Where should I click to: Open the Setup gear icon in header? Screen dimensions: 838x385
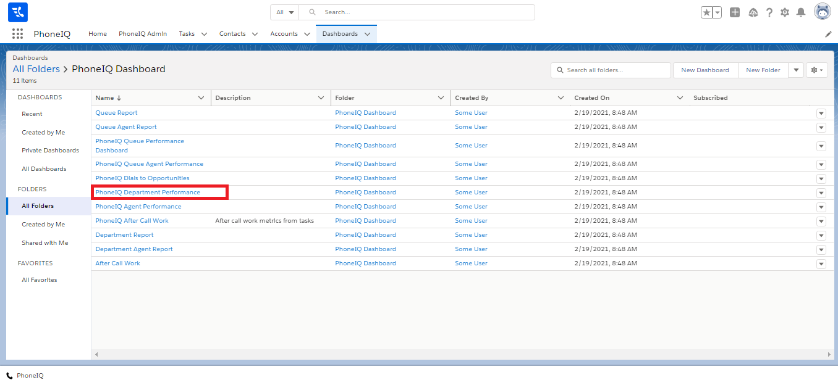(785, 12)
